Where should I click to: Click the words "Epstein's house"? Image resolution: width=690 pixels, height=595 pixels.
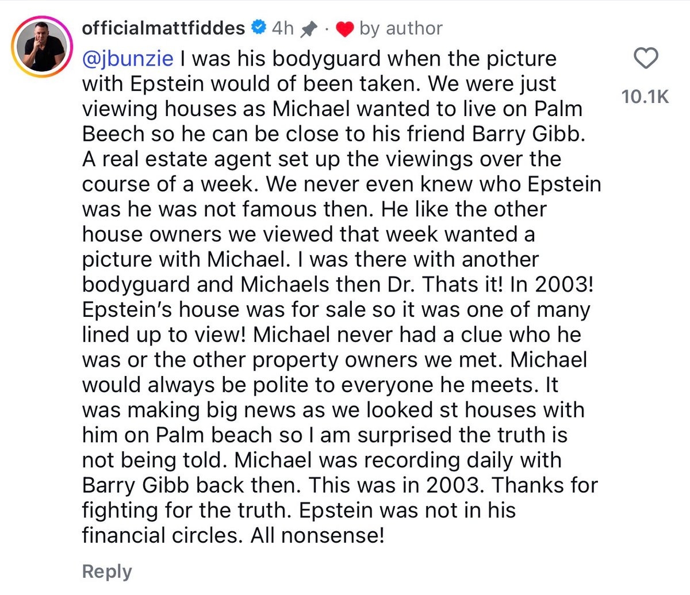pyautogui.click(x=159, y=309)
